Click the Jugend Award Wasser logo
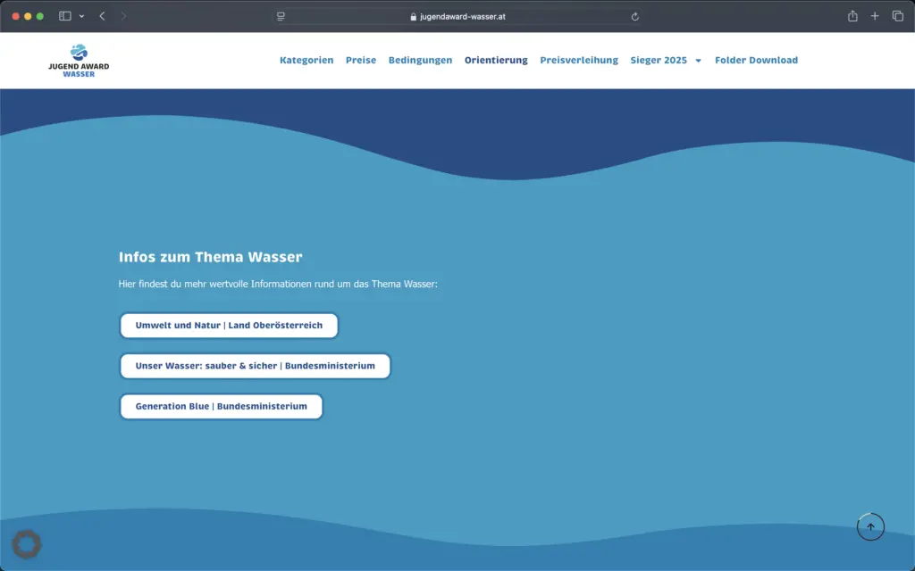 click(78, 59)
